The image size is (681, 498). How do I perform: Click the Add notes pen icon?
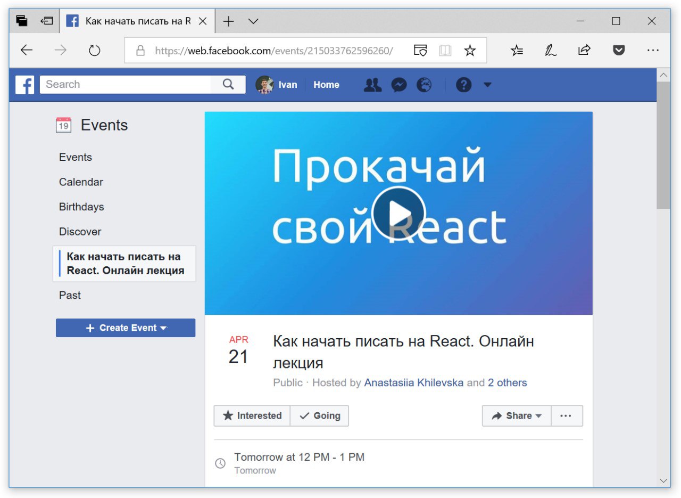pyautogui.click(x=551, y=51)
